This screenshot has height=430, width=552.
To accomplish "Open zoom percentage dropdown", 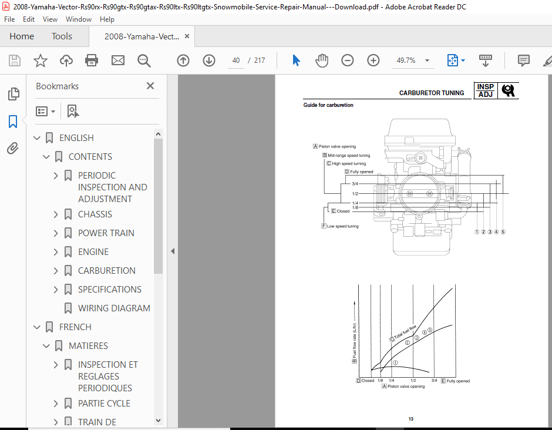I will pos(427,61).
